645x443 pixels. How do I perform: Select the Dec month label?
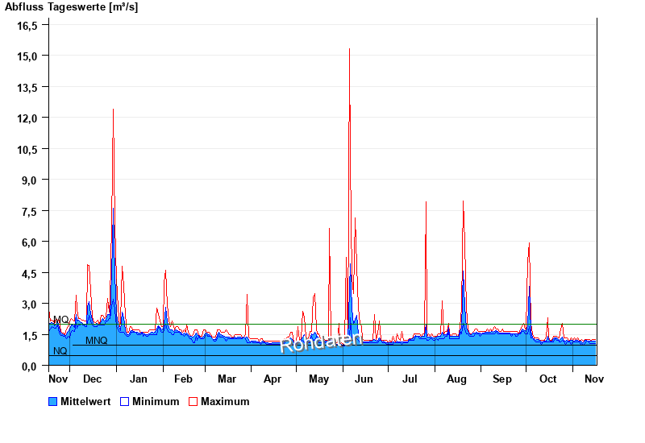93,379
